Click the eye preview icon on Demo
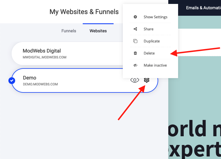This screenshot has width=221, height=159. pos(135,80)
